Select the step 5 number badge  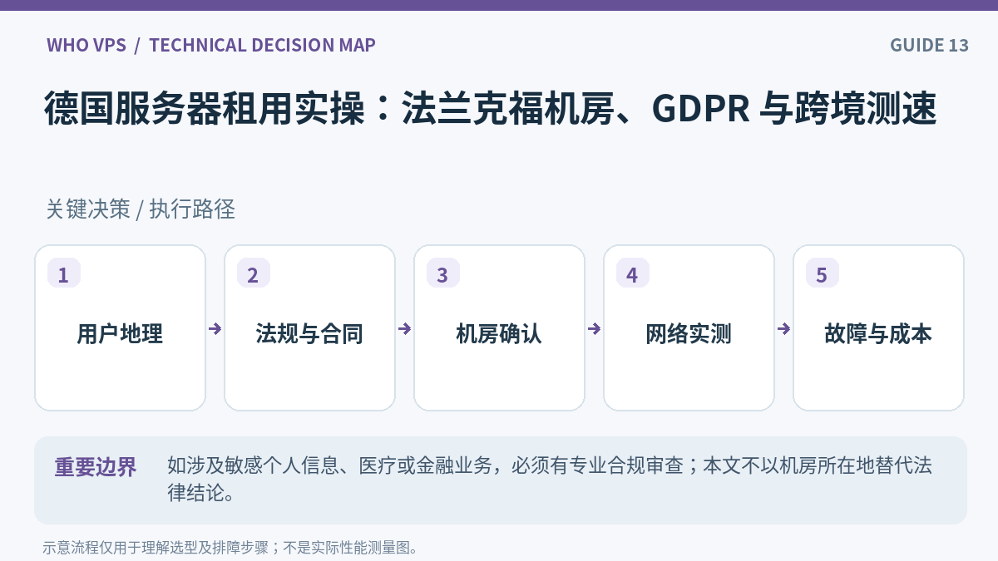pos(823,274)
